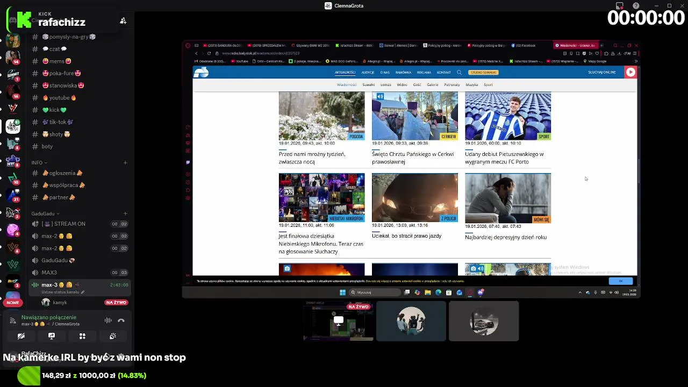The height and width of the screenshot is (387, 688).
Task: Open connection status signal icon
Action: (x=13, y=320)
